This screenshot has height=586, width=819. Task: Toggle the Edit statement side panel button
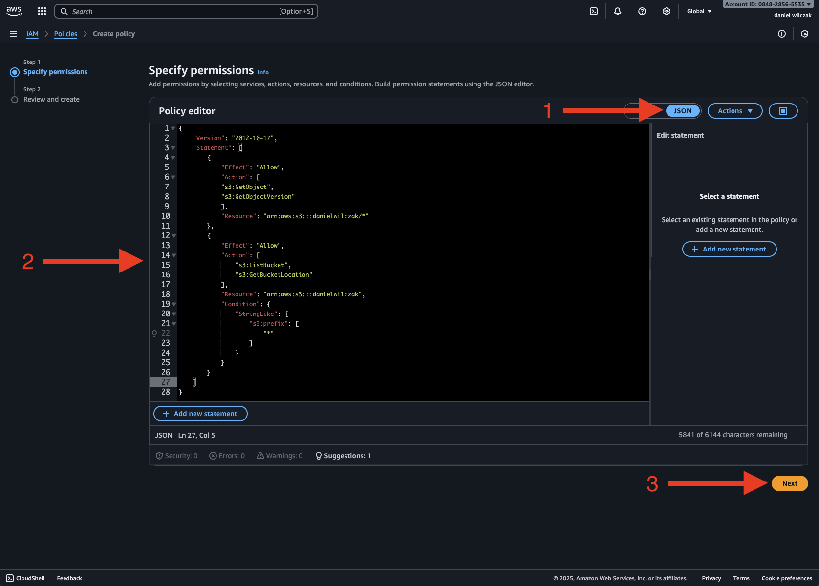(x=783, y=111)
